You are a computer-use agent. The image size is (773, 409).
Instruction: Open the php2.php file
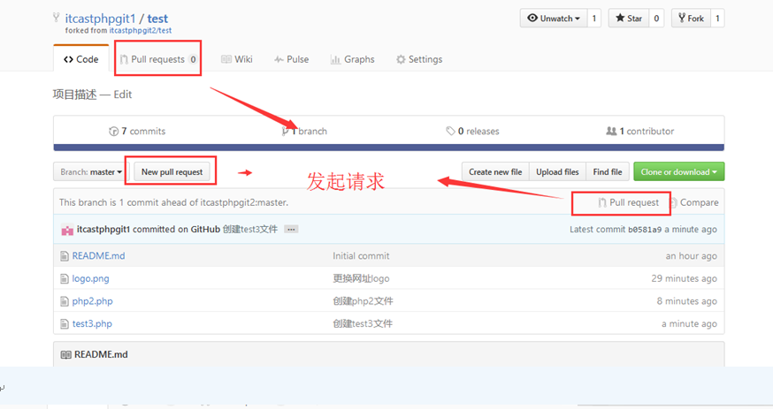(x=92, y=301)
